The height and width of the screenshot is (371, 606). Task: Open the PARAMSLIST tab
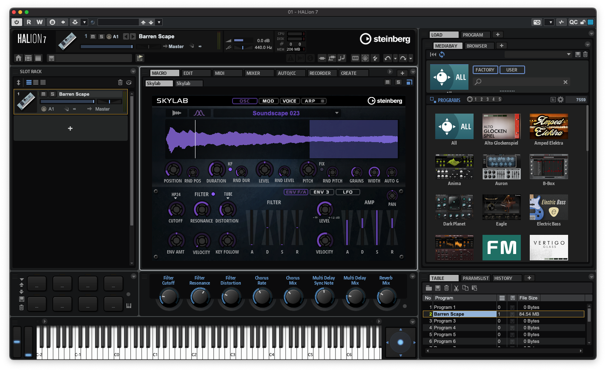pos(476,278)
